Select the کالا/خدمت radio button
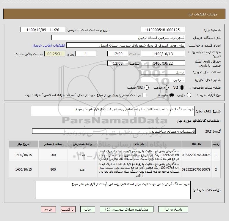The width and height of the screenshot is (229, 221). [x=147, y=88]
